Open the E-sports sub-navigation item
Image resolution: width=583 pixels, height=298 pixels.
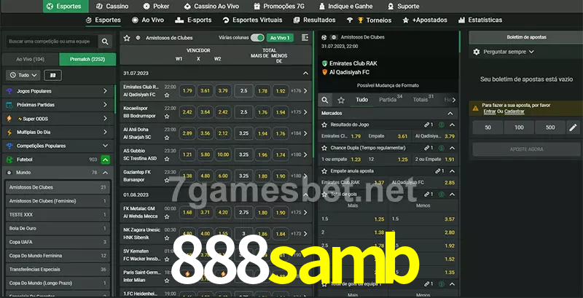tap(193, 20)
